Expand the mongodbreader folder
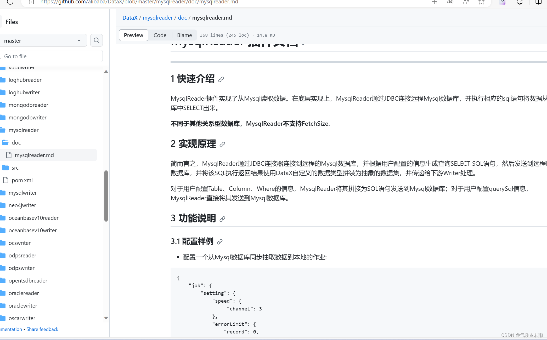The image size is (547, 340). [28, 105]
